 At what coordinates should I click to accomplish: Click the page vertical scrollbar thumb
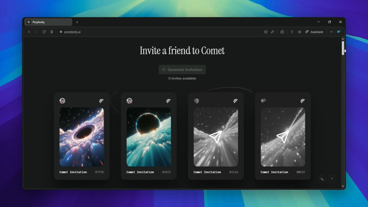[343, 48]
